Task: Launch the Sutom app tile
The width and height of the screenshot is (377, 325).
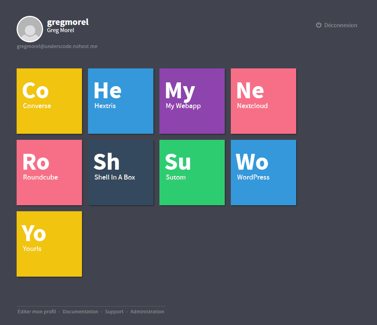Action: [x=192, y=172]
